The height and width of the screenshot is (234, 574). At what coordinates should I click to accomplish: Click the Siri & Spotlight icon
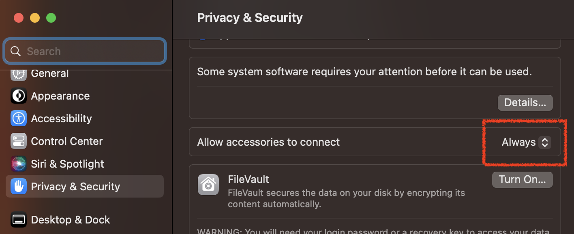point(19,164)
